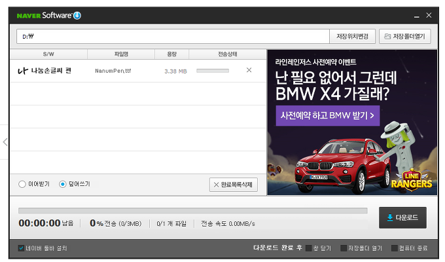The height and width of the screenshot is (262, 445).
Task: Select the 덮어쓰기 radio option
Action: click(x=62, y=184)
